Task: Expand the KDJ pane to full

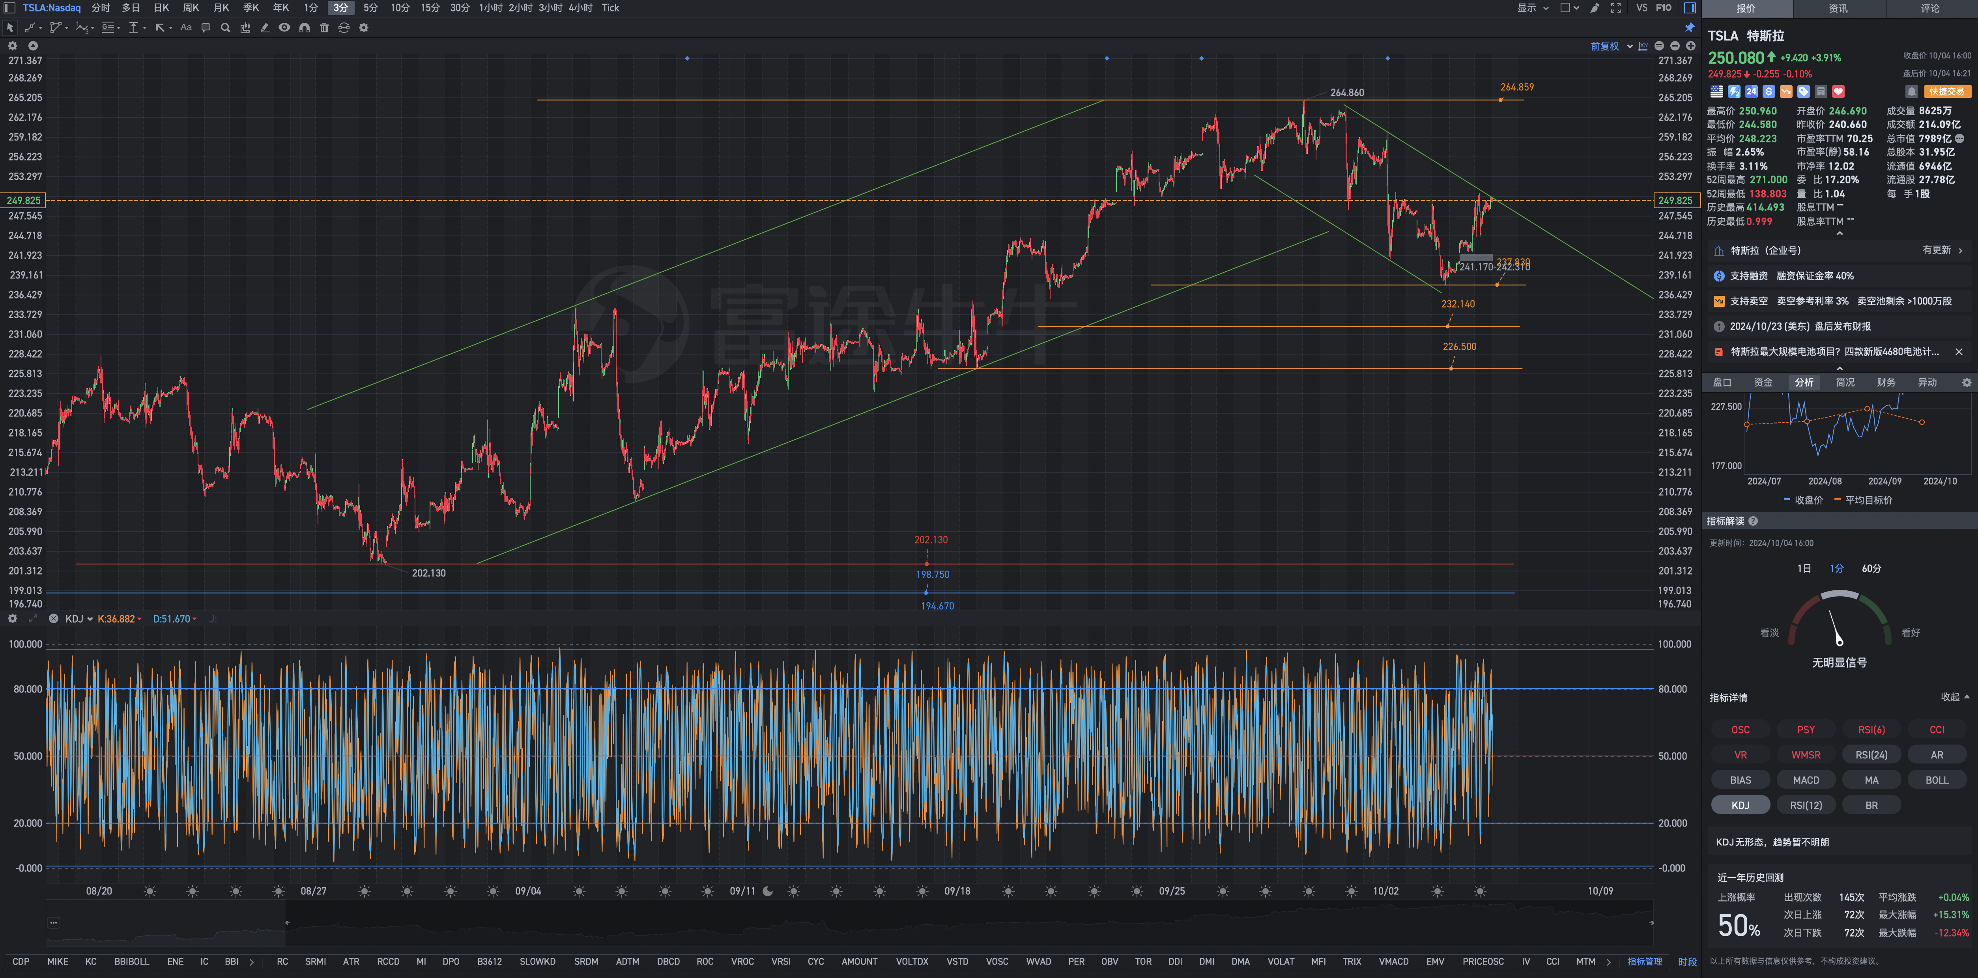Action: [x=33, y=619]
